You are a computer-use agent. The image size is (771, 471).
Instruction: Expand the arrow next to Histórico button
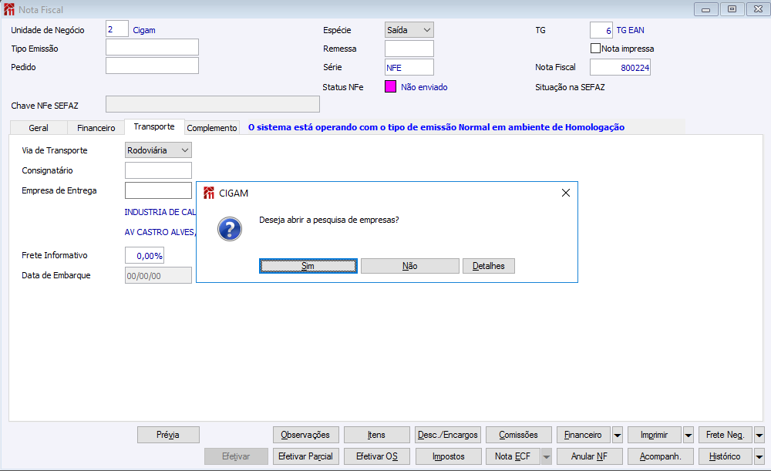coord(759,457)
